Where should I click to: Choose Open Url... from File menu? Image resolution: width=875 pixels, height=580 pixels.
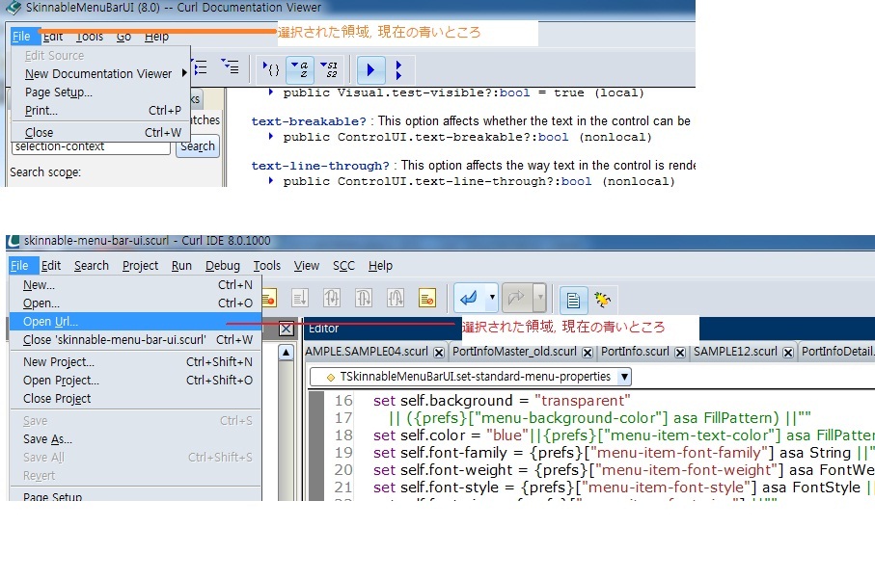[50, 322]
